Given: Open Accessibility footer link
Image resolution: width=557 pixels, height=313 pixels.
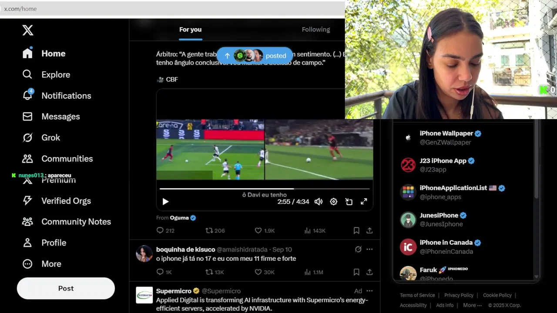Looking at the screenshot, I should point(413,305).
